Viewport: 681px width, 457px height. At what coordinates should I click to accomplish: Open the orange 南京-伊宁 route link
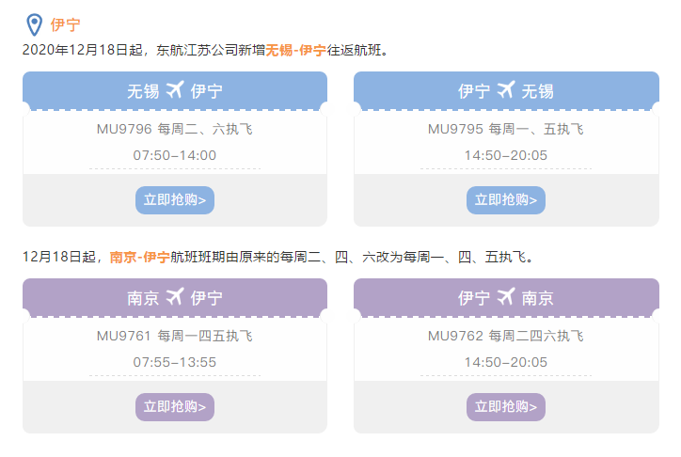pyautogui.click(x=140, y=257)
